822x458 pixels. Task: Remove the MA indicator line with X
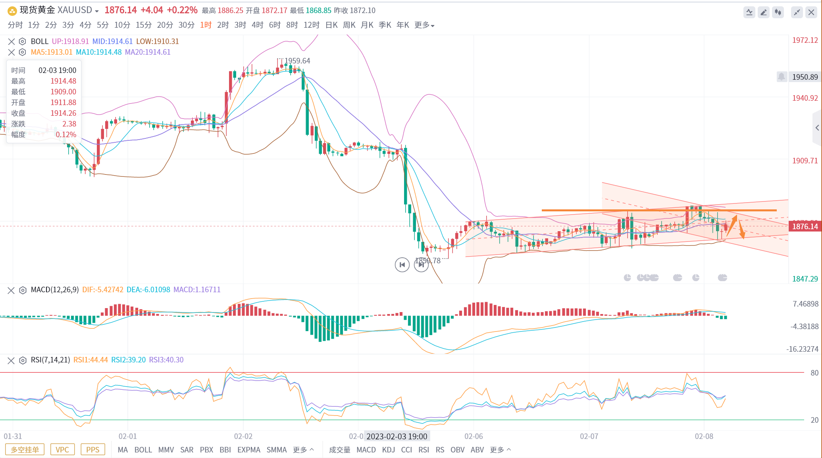pos(11,52)
